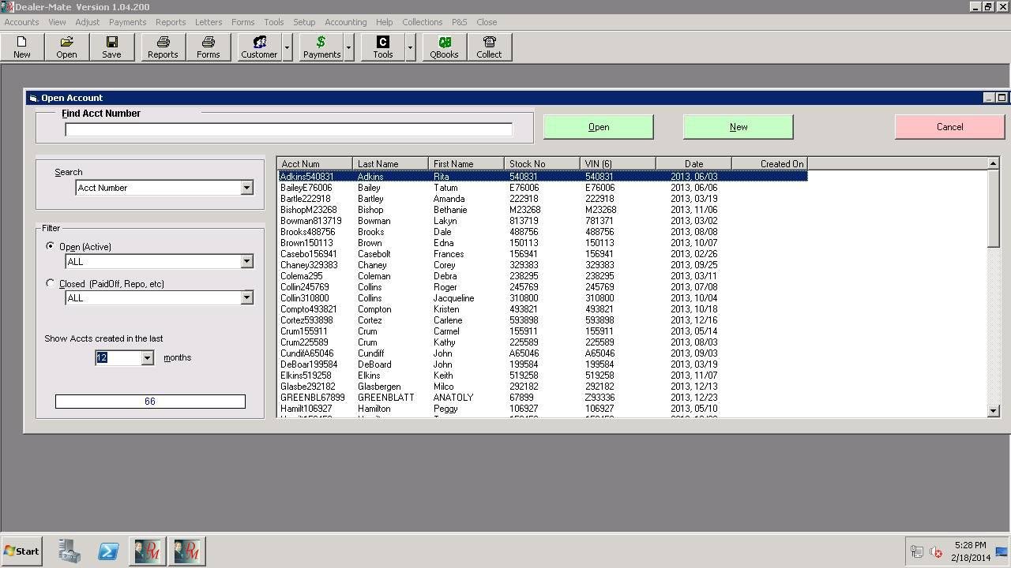Open the Help menu
The width and height of the screenshot is (1011, 568).
385,22
